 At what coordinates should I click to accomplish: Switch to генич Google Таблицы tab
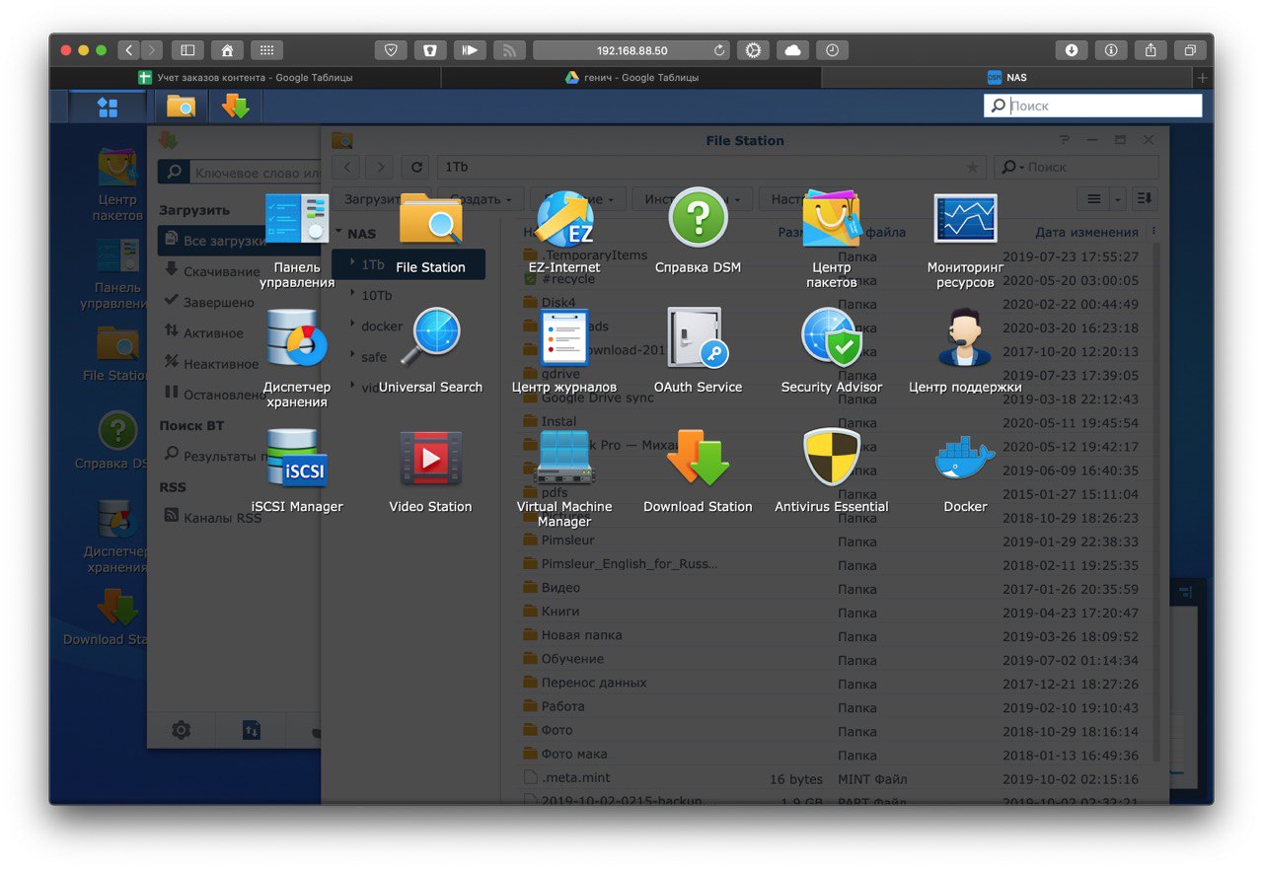(x=631, y=77)
